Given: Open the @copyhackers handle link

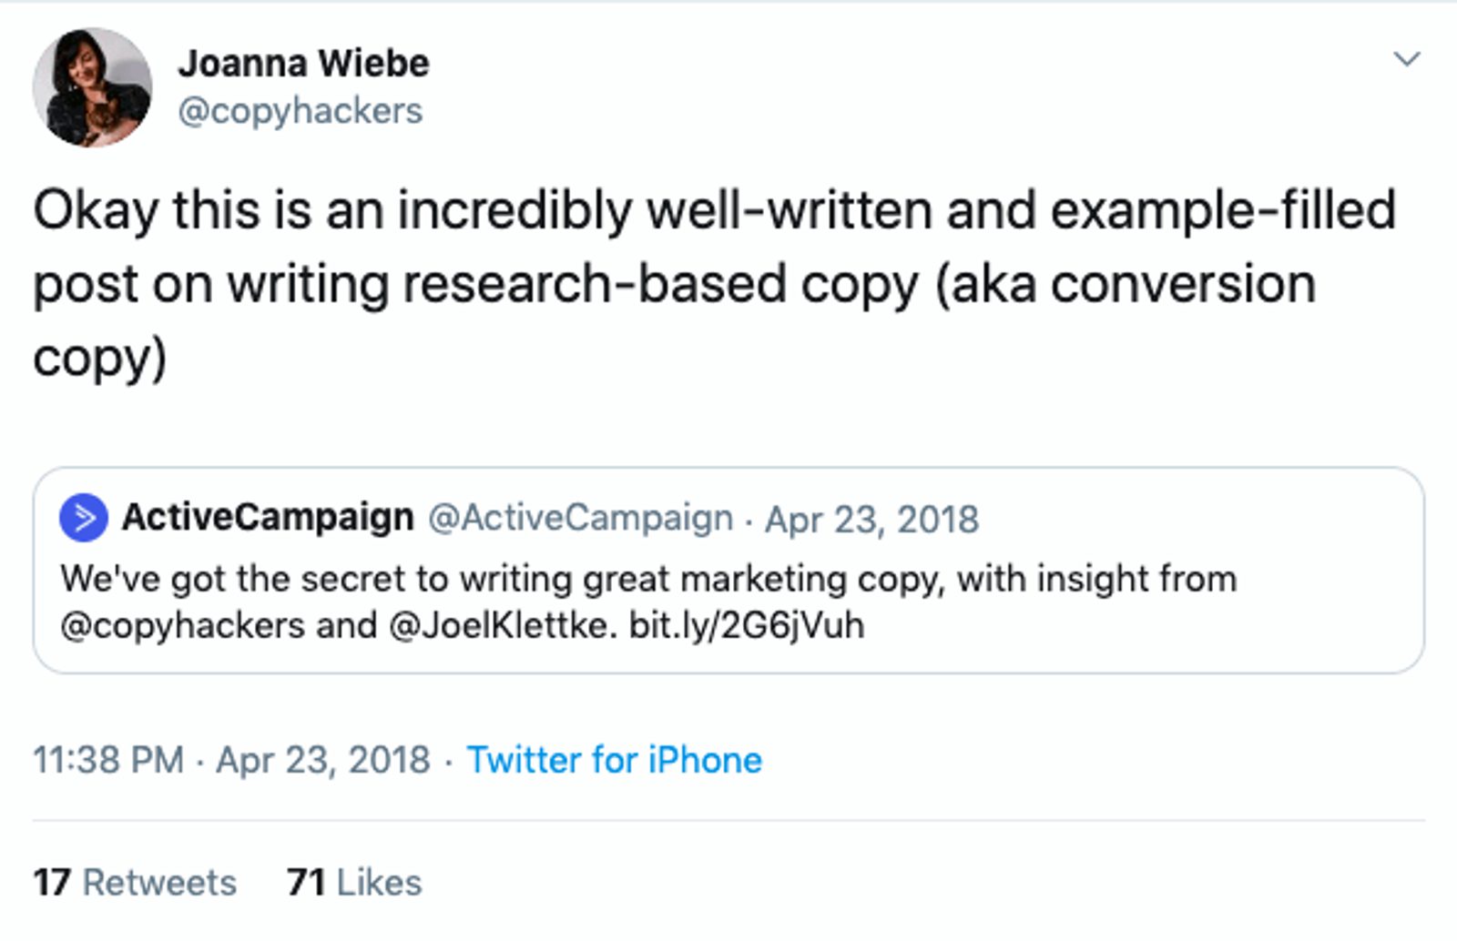Looking at the screenshot, I should 301,111.
